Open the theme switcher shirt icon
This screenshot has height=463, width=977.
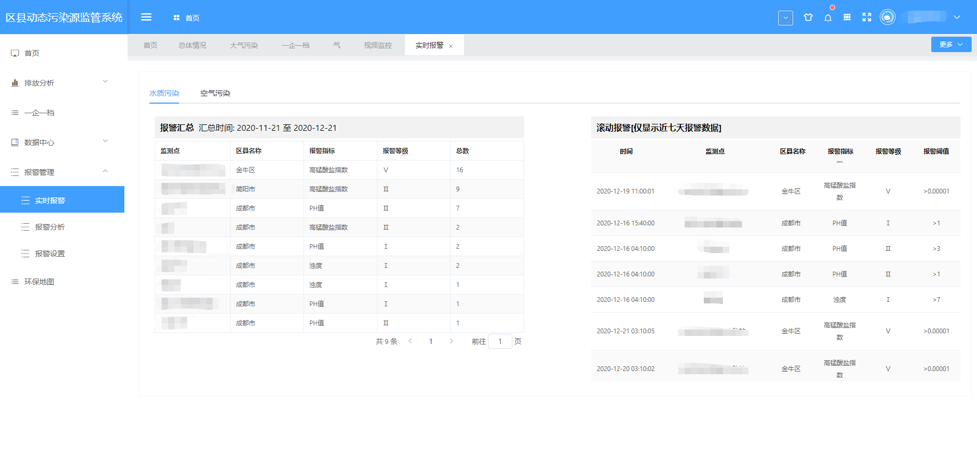(x=808, y=17)
